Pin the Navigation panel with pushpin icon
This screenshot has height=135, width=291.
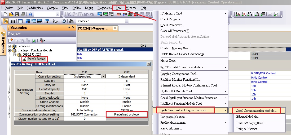[x=69, y=28]
